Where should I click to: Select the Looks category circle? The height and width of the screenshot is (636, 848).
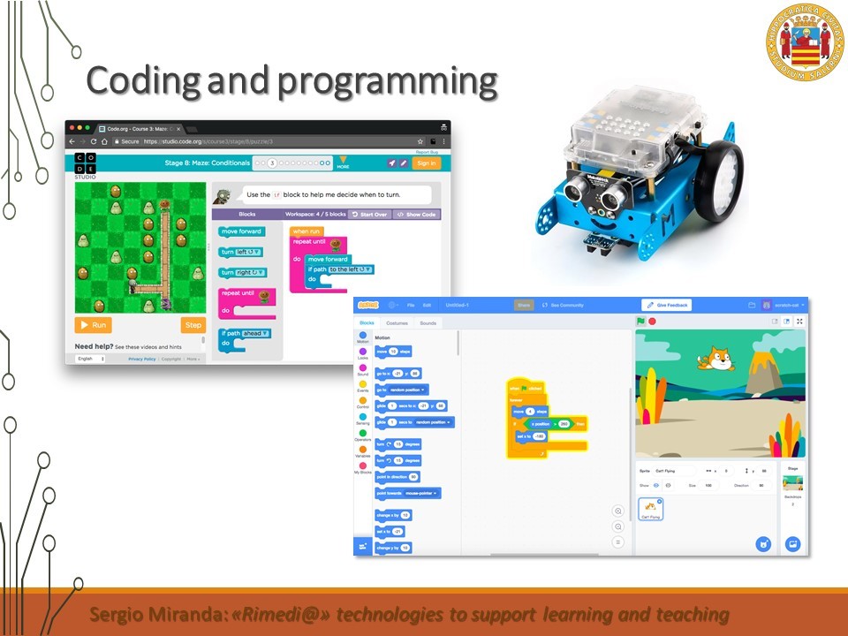[x=363, y=352]
